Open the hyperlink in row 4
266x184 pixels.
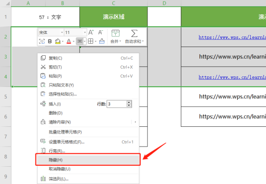point(232,77)
